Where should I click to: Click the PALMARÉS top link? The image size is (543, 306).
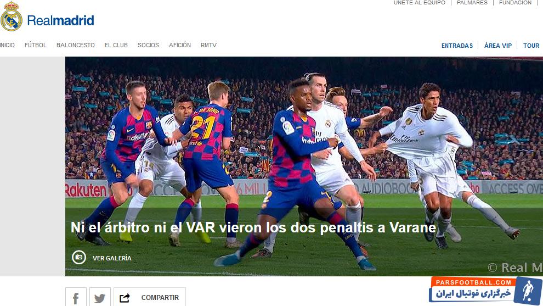472,2
